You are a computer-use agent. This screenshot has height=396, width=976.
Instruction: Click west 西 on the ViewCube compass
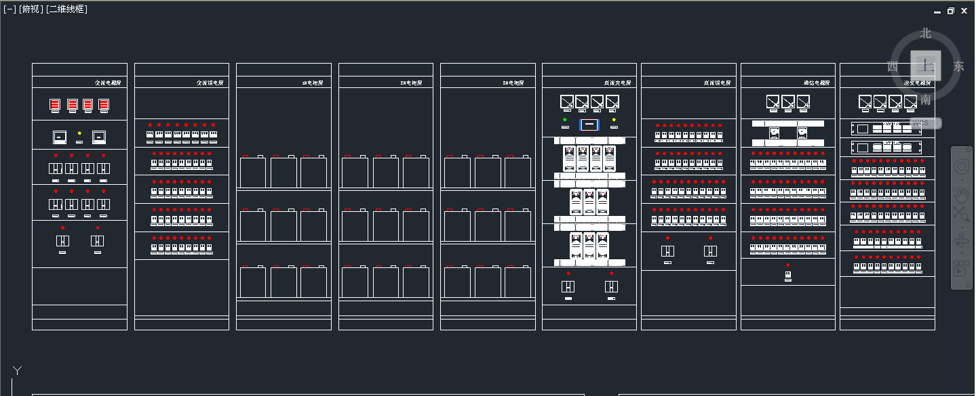(x=893, y=66)
